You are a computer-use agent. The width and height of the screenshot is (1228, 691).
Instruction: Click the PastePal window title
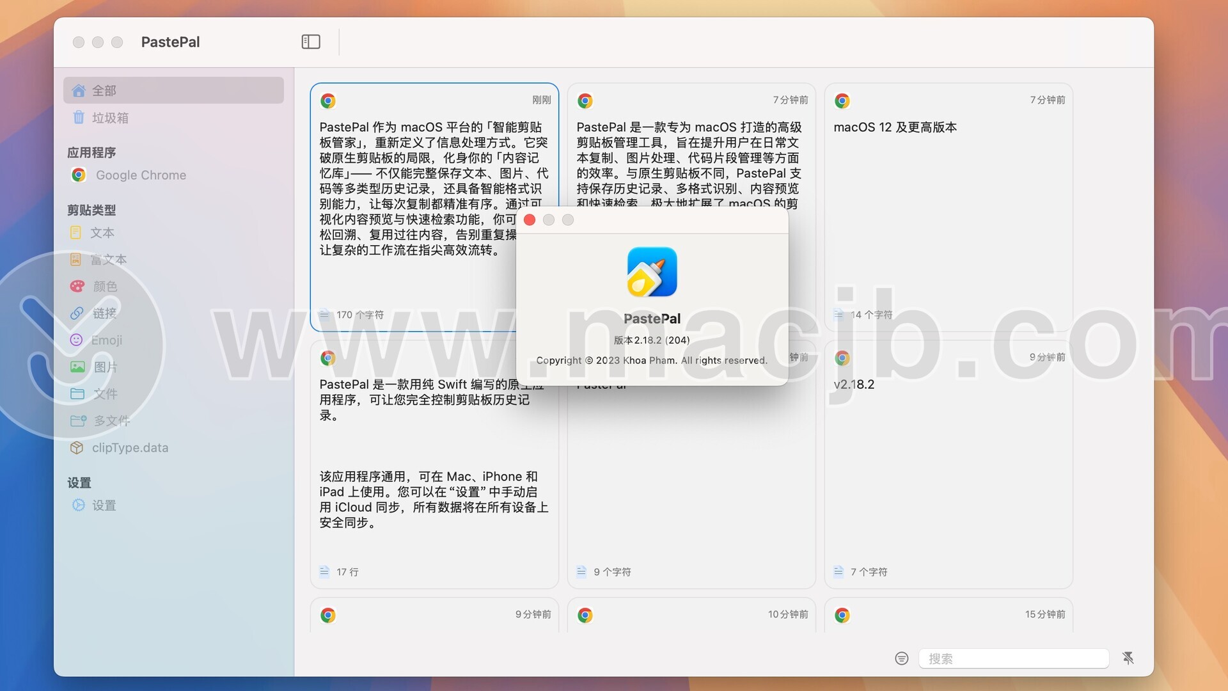170,42
